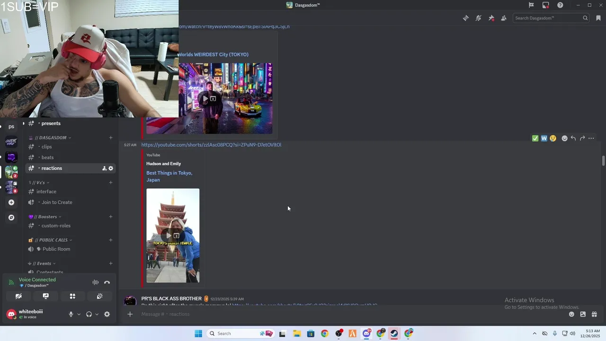This screenshot has width=606, height=341.
Task: Create channel in Events category
Action: point(111,263)
